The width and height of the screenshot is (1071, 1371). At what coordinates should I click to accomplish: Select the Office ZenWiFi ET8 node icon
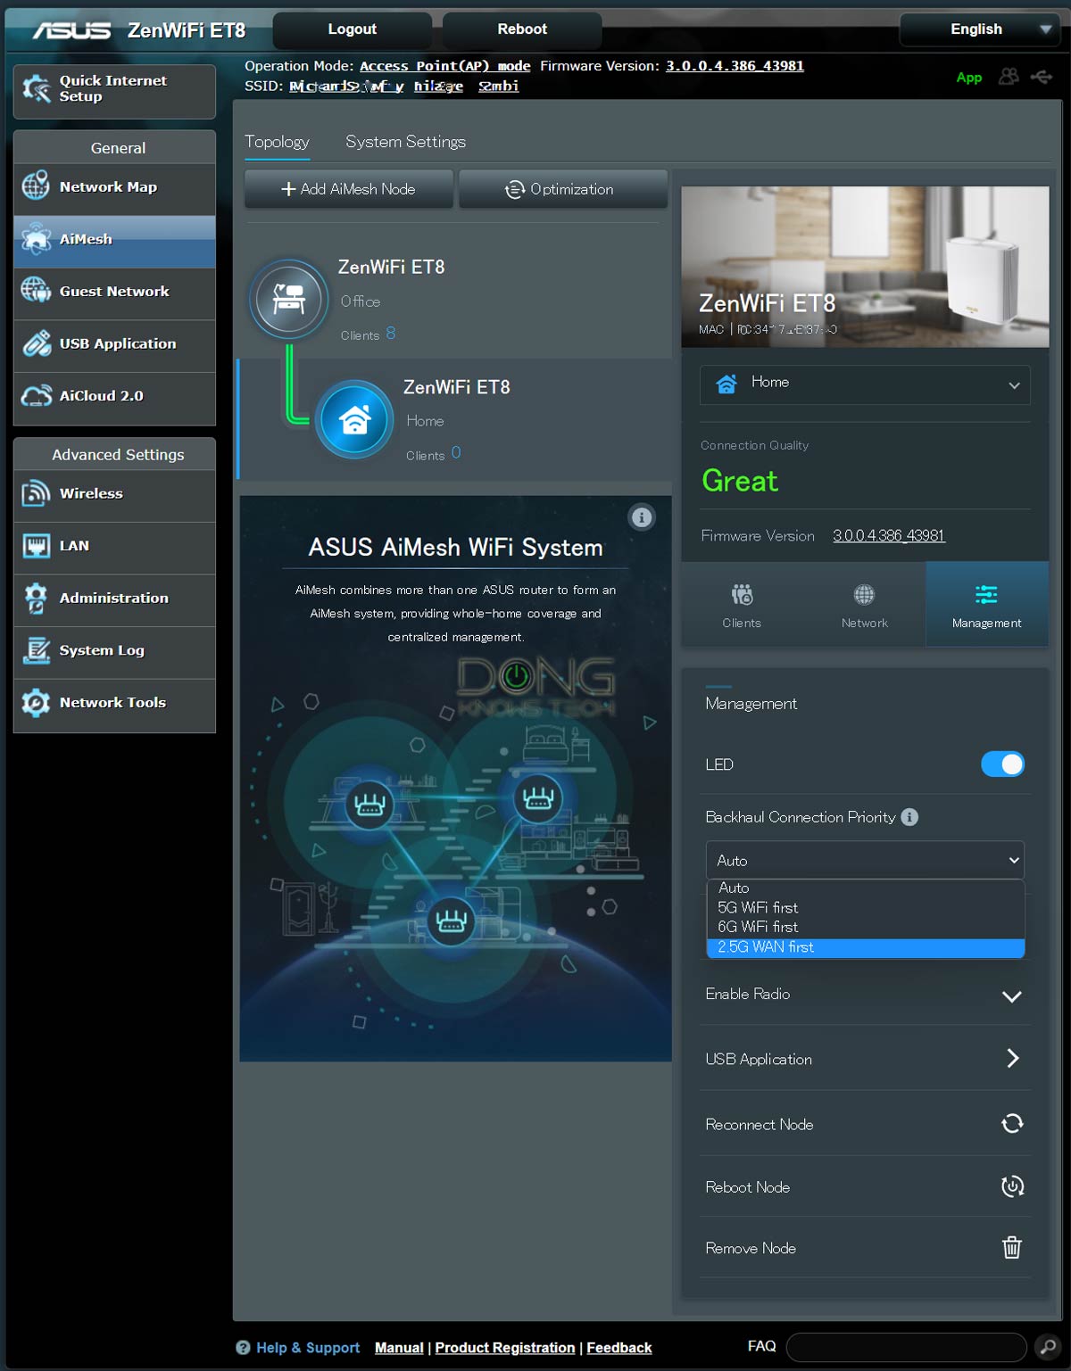(289, 299)
